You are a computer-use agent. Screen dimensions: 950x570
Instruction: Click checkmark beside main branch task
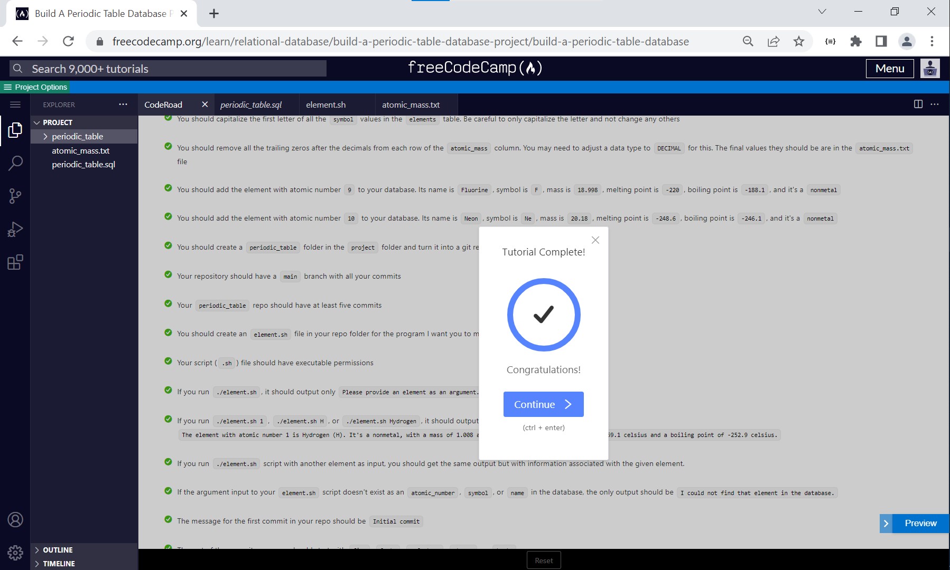tap(168, 274)
